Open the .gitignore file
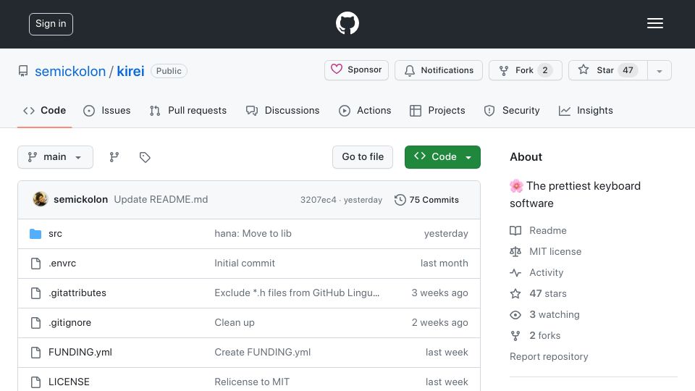 click(x=70, y=323)
